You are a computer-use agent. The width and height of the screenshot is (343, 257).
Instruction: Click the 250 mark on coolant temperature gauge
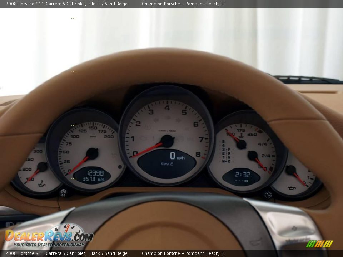tap(252, 134)
